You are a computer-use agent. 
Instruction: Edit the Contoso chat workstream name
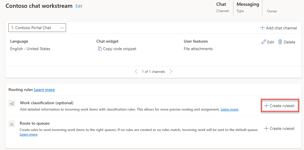point(79,6)
